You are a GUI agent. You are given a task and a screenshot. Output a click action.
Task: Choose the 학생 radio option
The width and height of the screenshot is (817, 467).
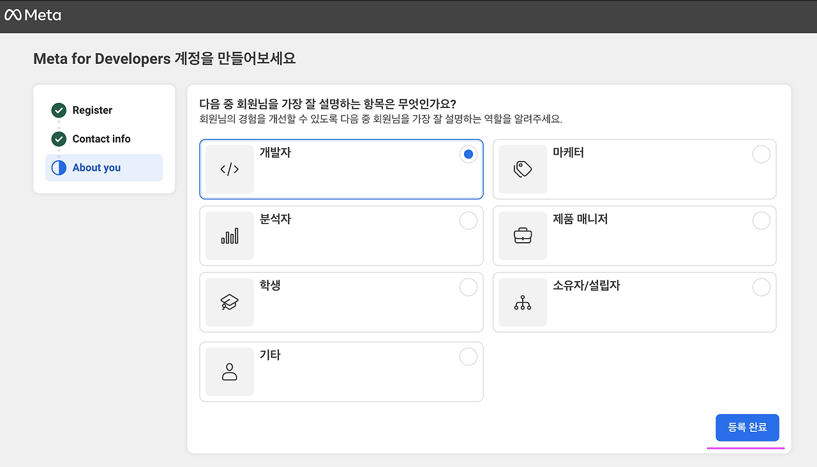468,287
